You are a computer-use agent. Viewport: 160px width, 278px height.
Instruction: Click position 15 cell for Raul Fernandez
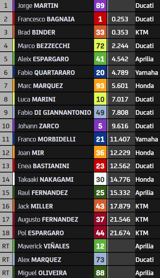coord(6,193)
